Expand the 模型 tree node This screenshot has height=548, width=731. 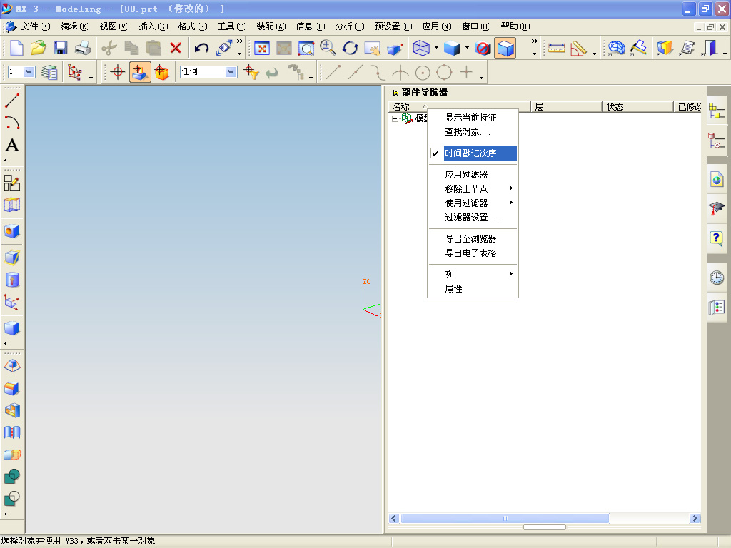[x=395, y=118]
